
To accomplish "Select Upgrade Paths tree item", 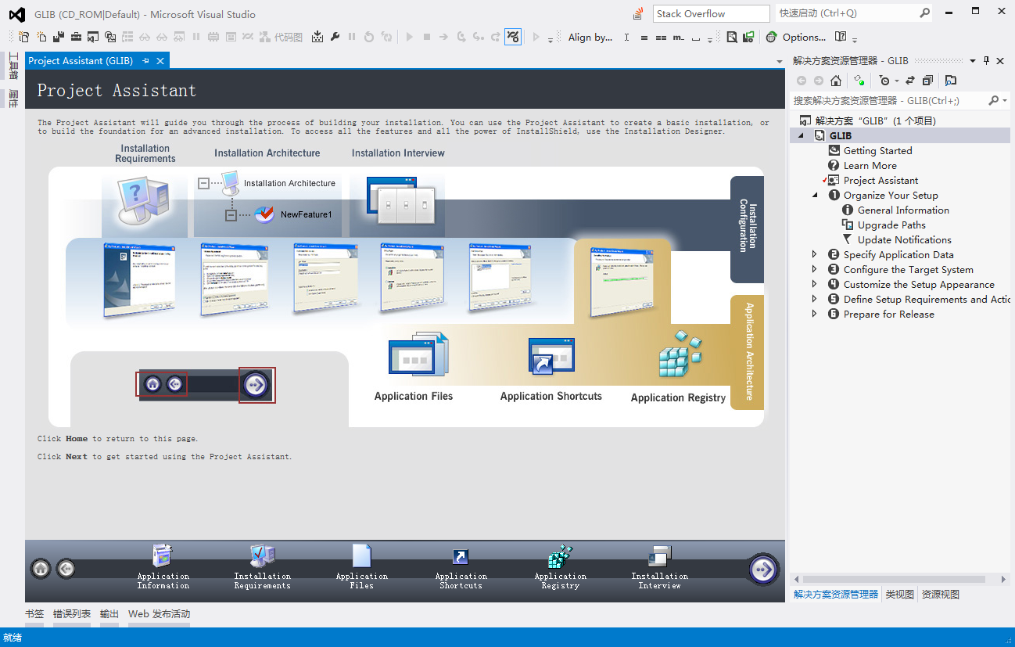I will (891, 225).
